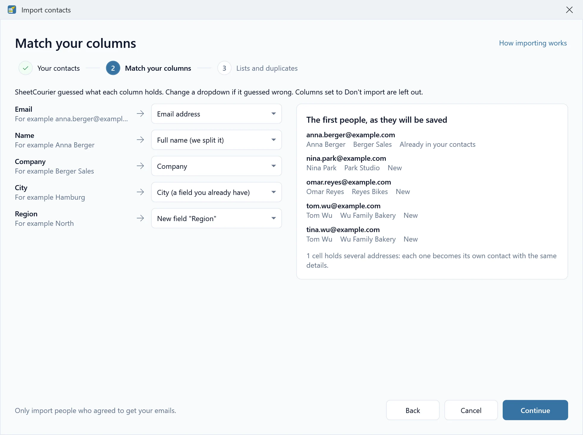Click the Continue button
The image size is (583, 435).
click(535, 410)
